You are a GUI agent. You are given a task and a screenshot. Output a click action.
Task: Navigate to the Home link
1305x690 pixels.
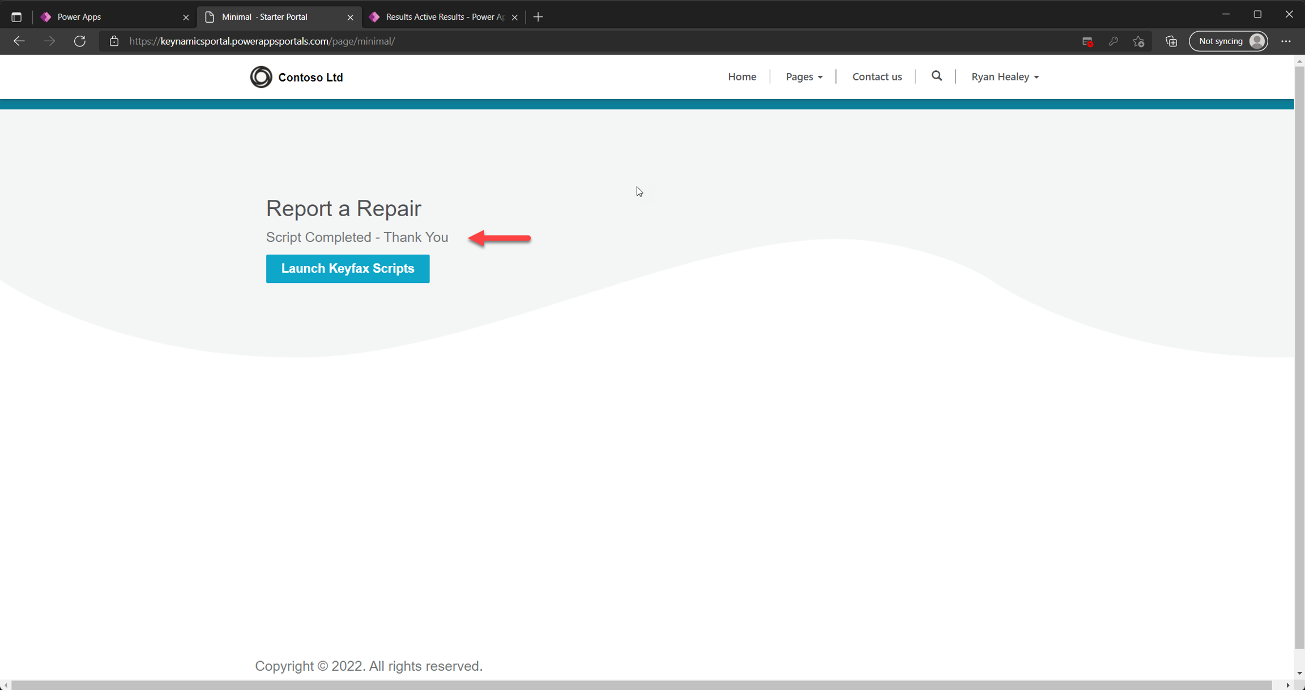(742, 77)
